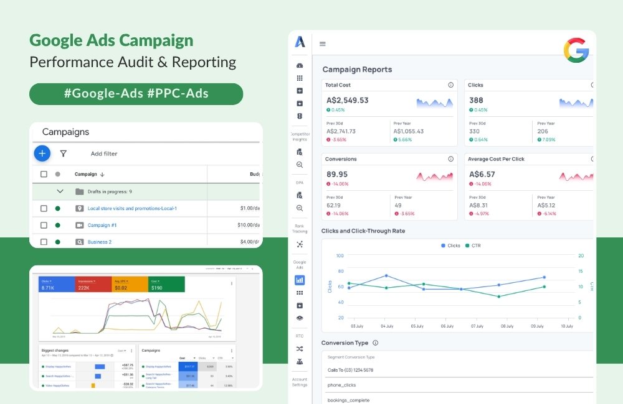Viewport: 623px width, 404px height.
Task: Click status dot for Local store visits campaign
Action: (57, 209)
